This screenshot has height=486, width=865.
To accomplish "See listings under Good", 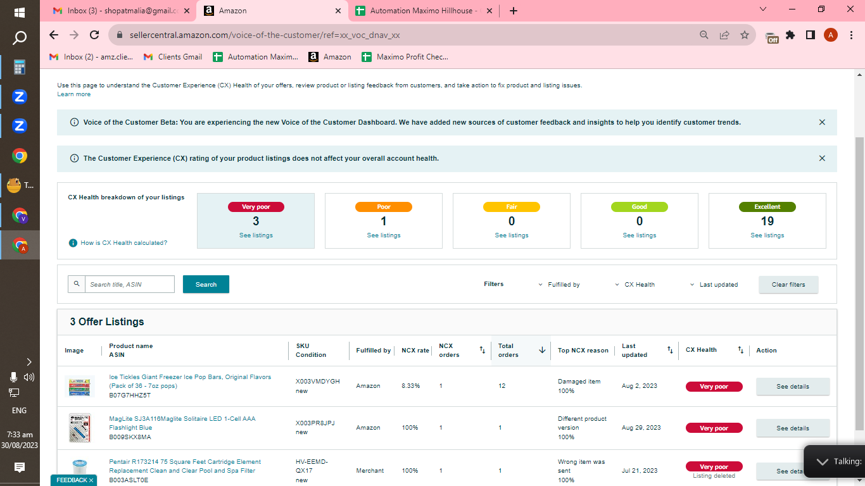I will tap(640, 235).
